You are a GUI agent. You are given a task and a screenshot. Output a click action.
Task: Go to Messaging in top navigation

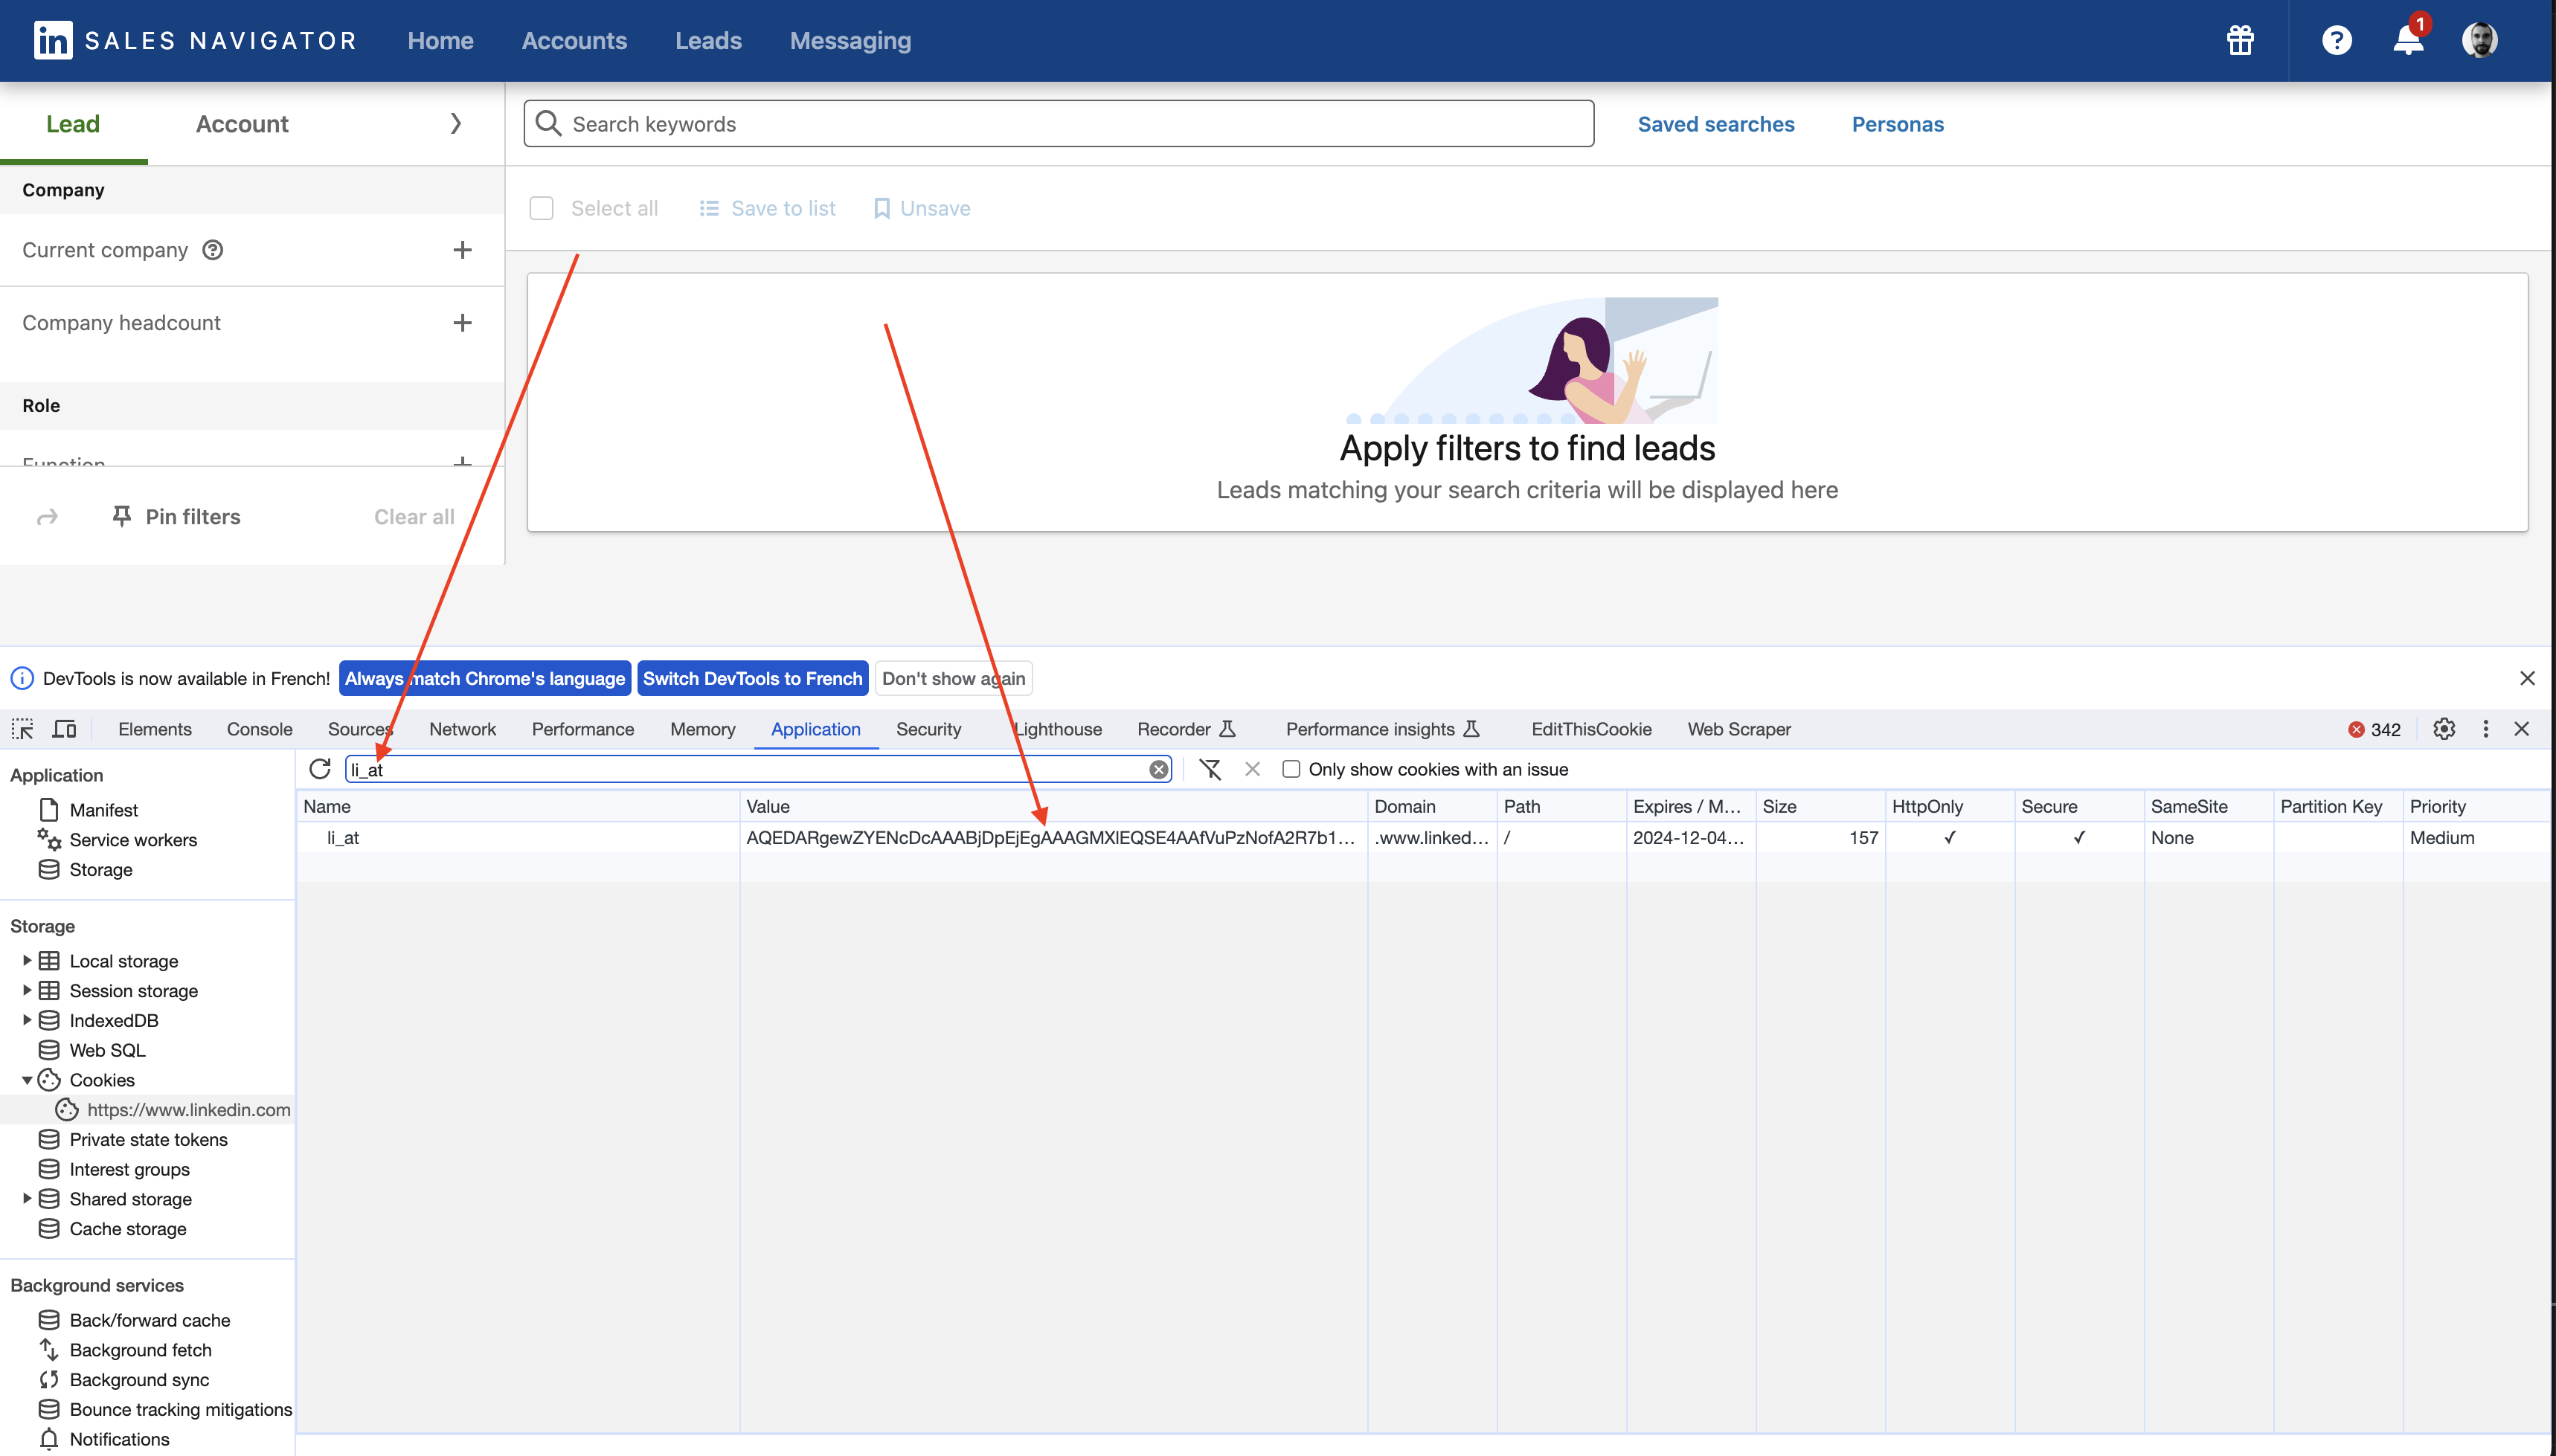[850, 41]
